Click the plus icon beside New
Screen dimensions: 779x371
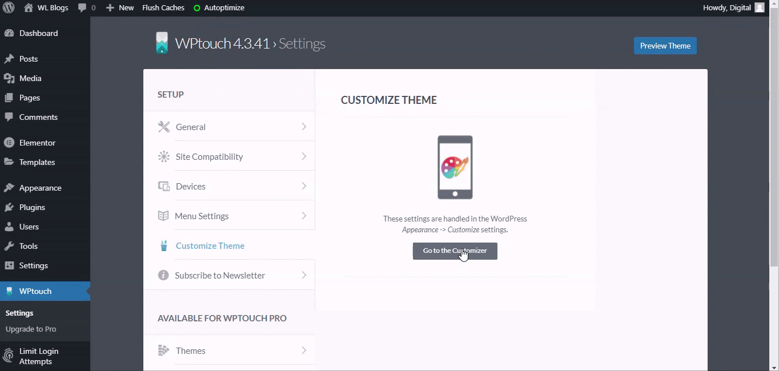point(110,8)
